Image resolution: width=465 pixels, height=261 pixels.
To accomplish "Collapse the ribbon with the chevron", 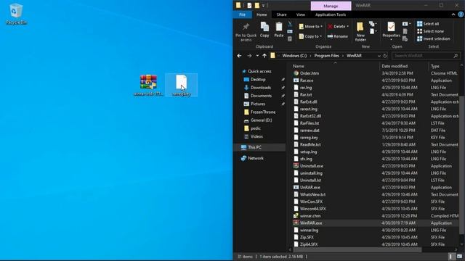I will 453,14.
